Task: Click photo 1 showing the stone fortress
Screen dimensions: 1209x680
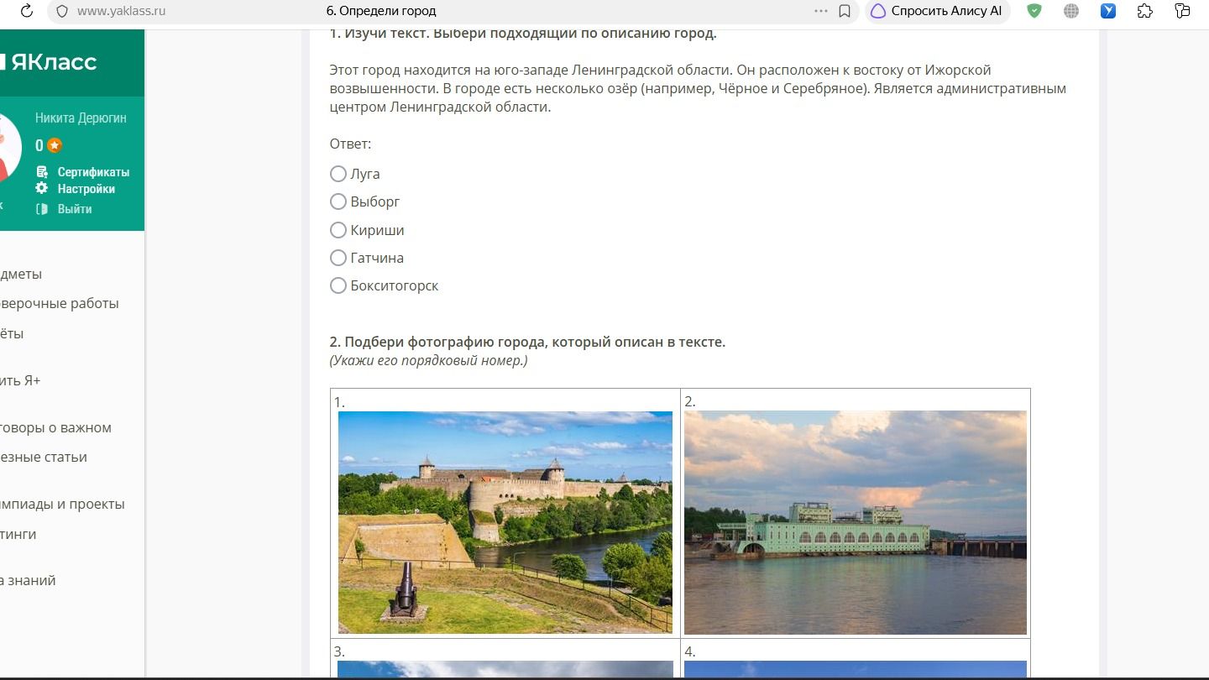Action: click(505, 522)
